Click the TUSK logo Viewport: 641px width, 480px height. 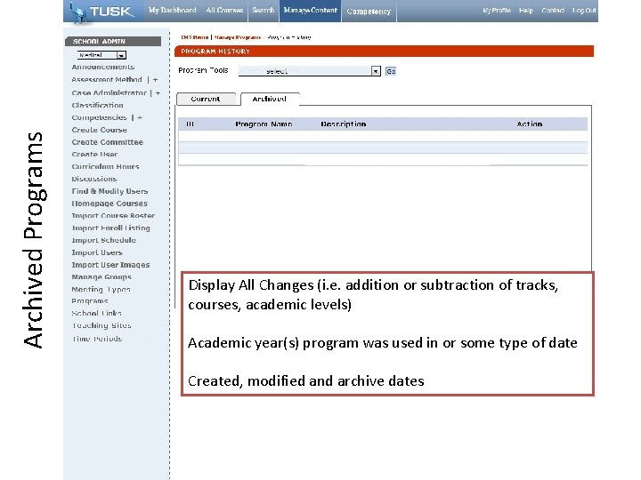[101, 12]
